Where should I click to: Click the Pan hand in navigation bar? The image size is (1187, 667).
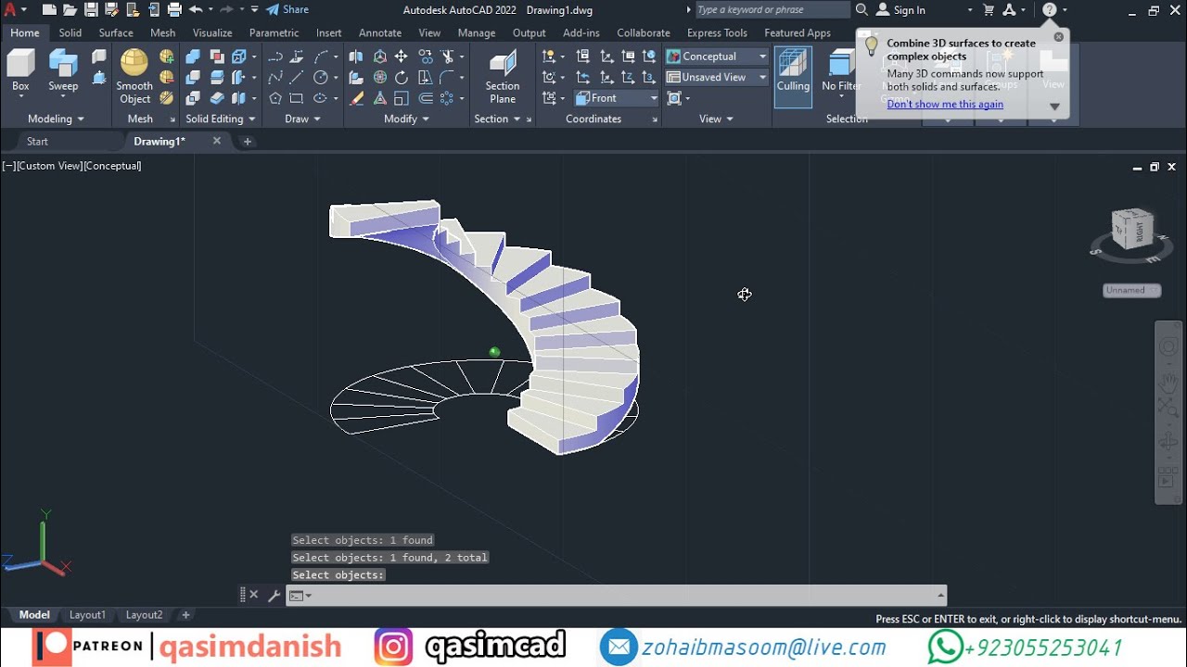(x=1168, y=382)
